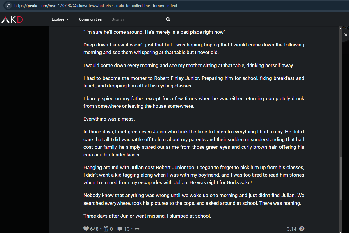This screenshot has width=349, height=233.
Task: Open the Communities menu item
Action: click(x=90, y=19)
